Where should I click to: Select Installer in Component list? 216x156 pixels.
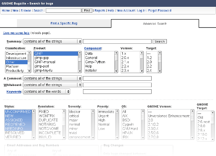[100, 71]
